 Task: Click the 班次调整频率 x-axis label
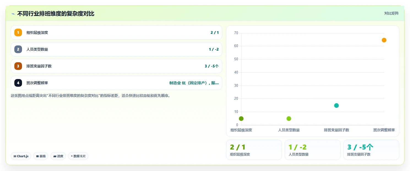(384, 130)
